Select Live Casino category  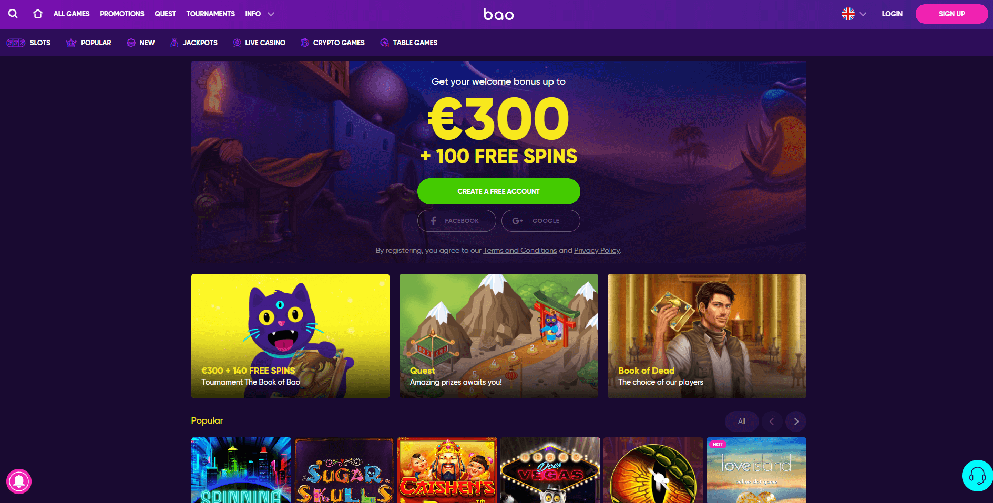(259, 43)
